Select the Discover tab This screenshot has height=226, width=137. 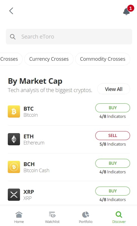(119, 217)
